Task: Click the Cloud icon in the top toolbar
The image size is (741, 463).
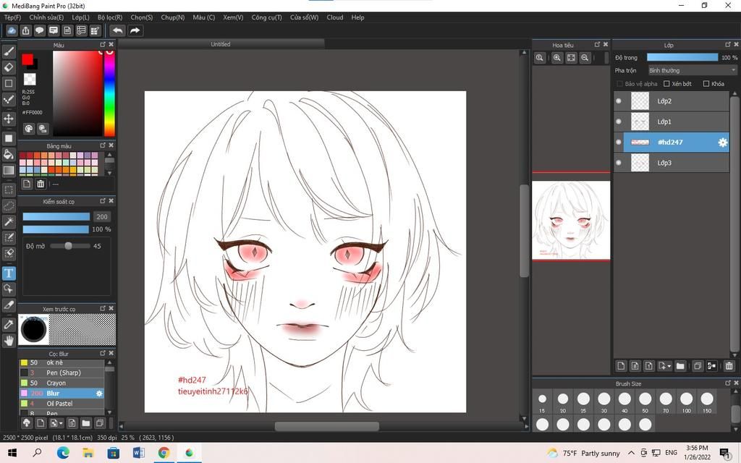Action: (x=12, y=30)
